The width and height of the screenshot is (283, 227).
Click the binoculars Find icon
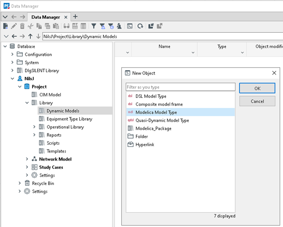tap(66, 26)
